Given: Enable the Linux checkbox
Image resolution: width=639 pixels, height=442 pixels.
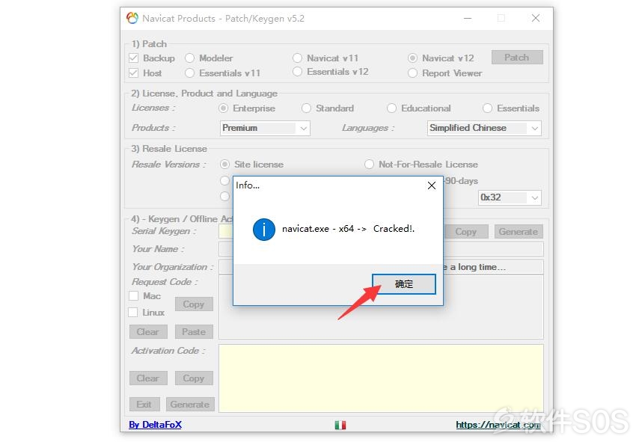Looking at the screenshot, I should [x=133, y=313].
